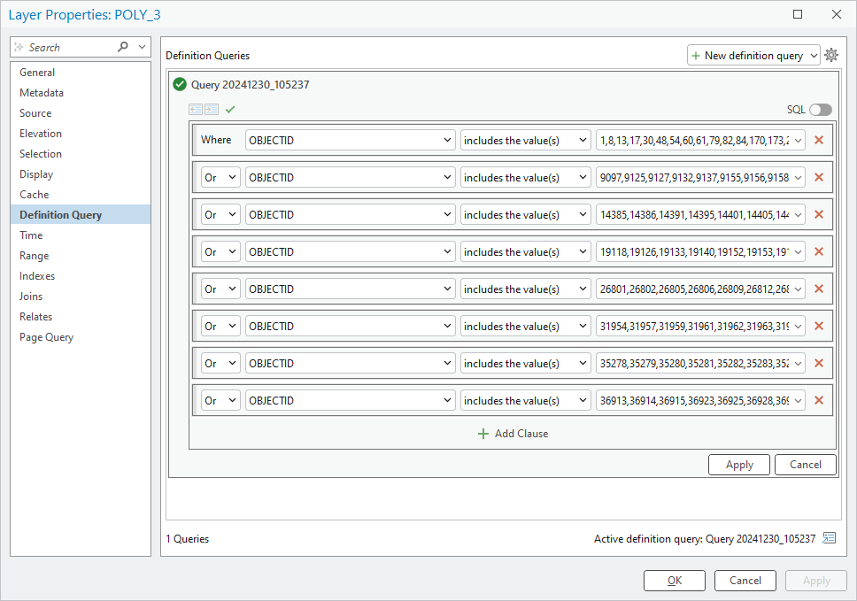Click Apply to save the definition query
This screenshot has width=857, height=601.
point(738,464)
